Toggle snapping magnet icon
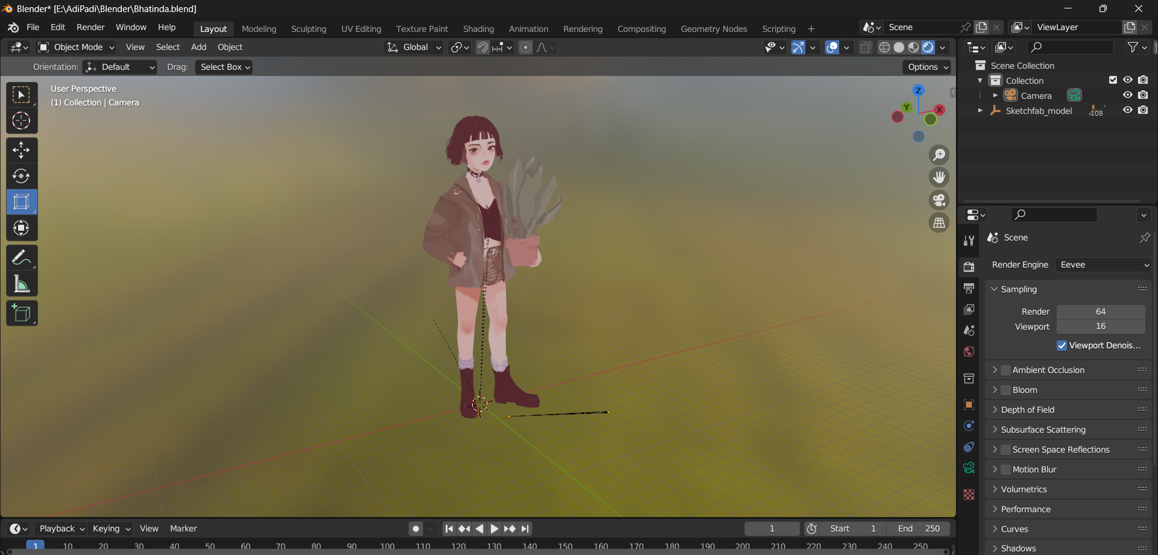Image resolution: width=1158 pixels, height=555 pixels. point(482,48)
